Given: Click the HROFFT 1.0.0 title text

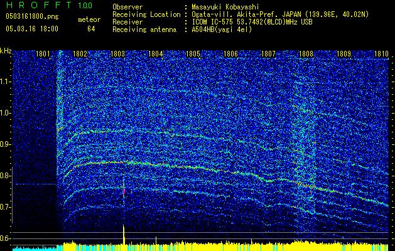Looking at the screenshot, I should 49,5.
